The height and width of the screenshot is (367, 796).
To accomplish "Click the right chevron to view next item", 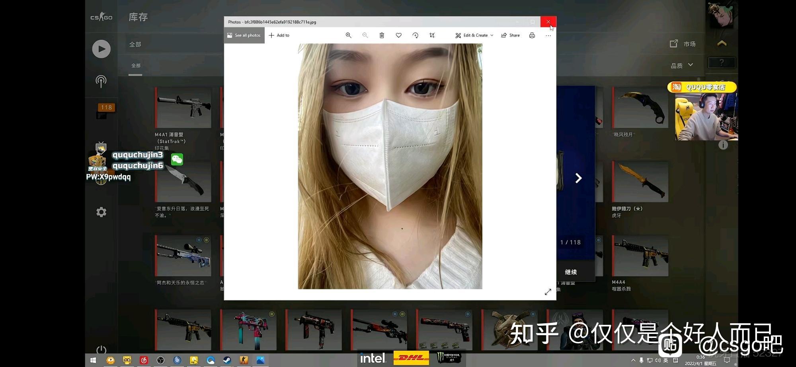I will coord(578,178).
